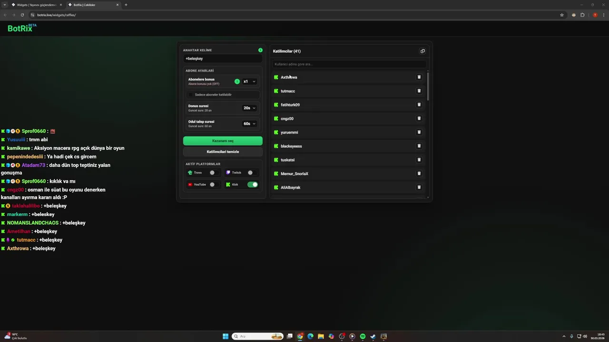Delete fatihturk09 from the participants
The width and height of the screenshot is (609, 342).
(x=419, y=104)
